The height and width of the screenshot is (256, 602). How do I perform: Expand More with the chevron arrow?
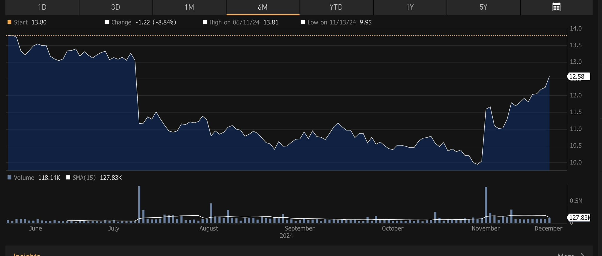click(x=582, y=254)
